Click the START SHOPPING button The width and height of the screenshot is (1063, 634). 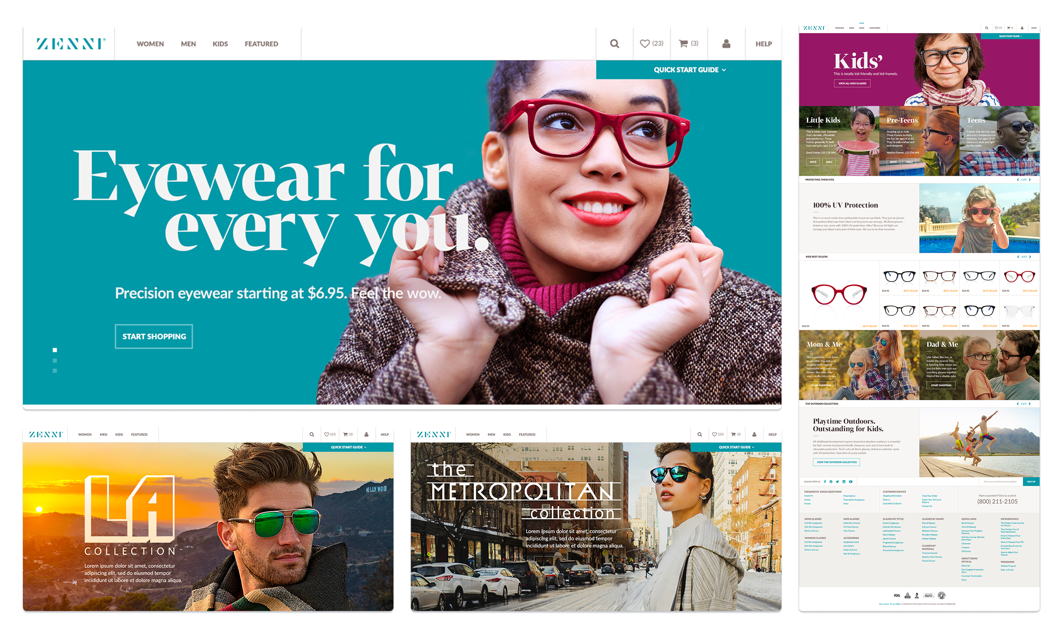pyautogui.click(x=154, y=337)
